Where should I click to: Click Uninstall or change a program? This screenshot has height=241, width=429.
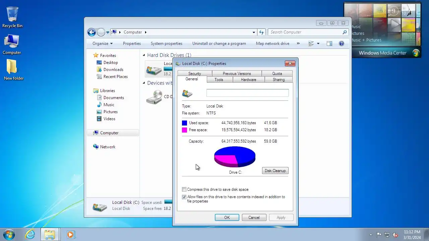(x=219, y=44)
